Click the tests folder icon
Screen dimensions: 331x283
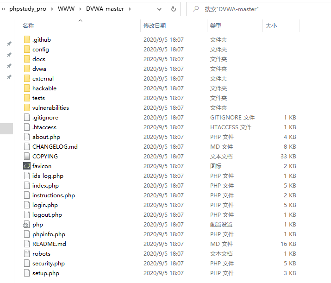(27, 98)
